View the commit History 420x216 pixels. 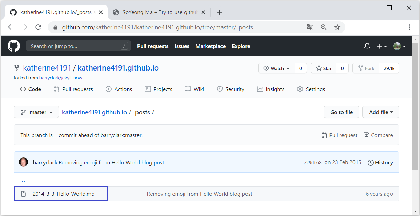tap(380, 162)
